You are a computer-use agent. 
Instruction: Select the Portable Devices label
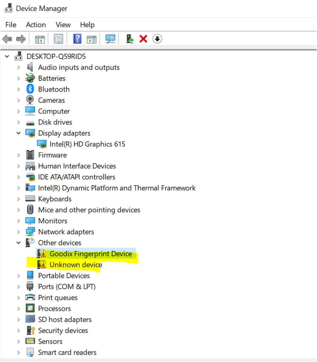(x=64, y=276)
